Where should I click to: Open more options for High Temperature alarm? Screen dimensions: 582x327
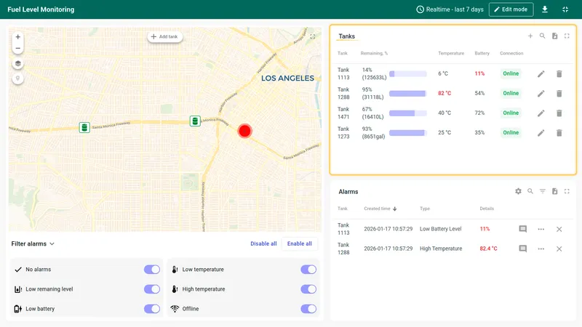coord(541,249)
